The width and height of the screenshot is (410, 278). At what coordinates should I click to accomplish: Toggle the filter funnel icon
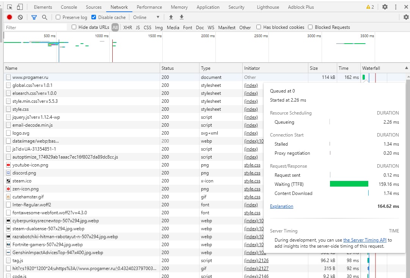click(34, 17)
